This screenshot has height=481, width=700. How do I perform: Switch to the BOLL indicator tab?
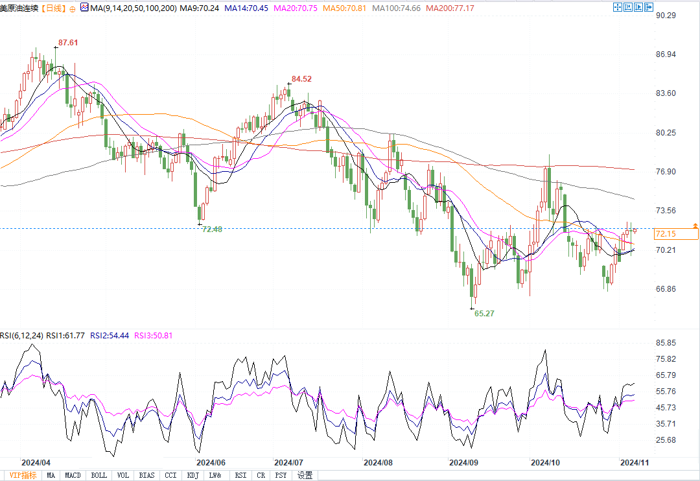click(x=99, y=475)
